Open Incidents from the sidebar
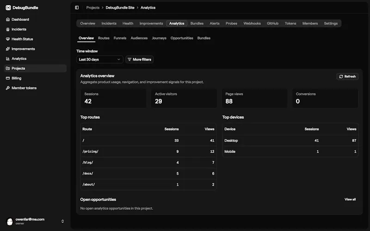Screen dimensions: 370x231 [36, 29]
